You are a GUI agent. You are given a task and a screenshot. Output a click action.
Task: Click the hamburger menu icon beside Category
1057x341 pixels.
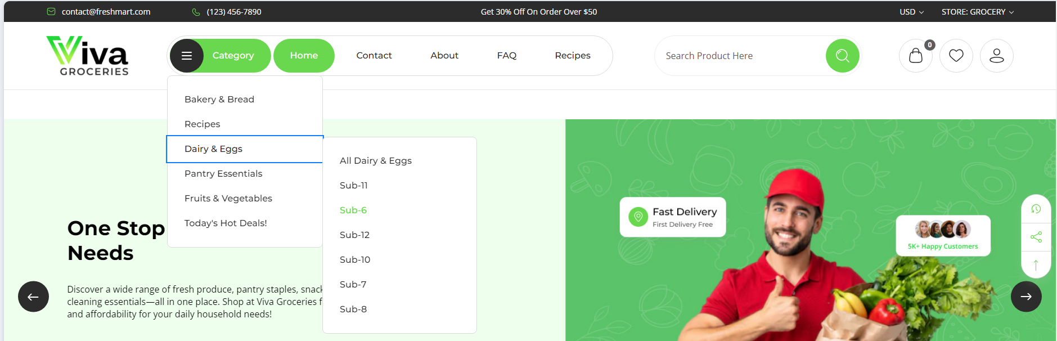[187, 56]
